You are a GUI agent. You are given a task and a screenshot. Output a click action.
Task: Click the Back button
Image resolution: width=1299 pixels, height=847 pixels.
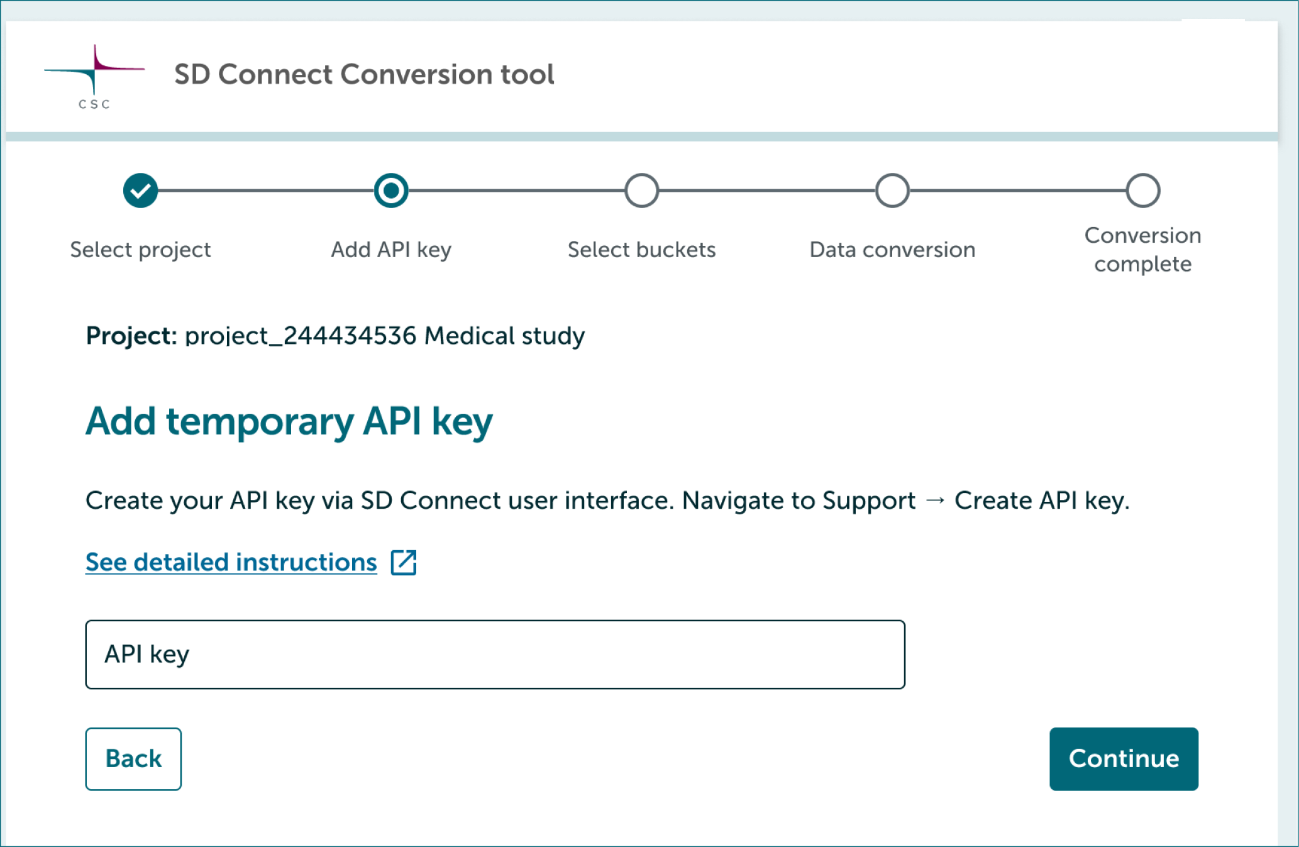(133, 759)
